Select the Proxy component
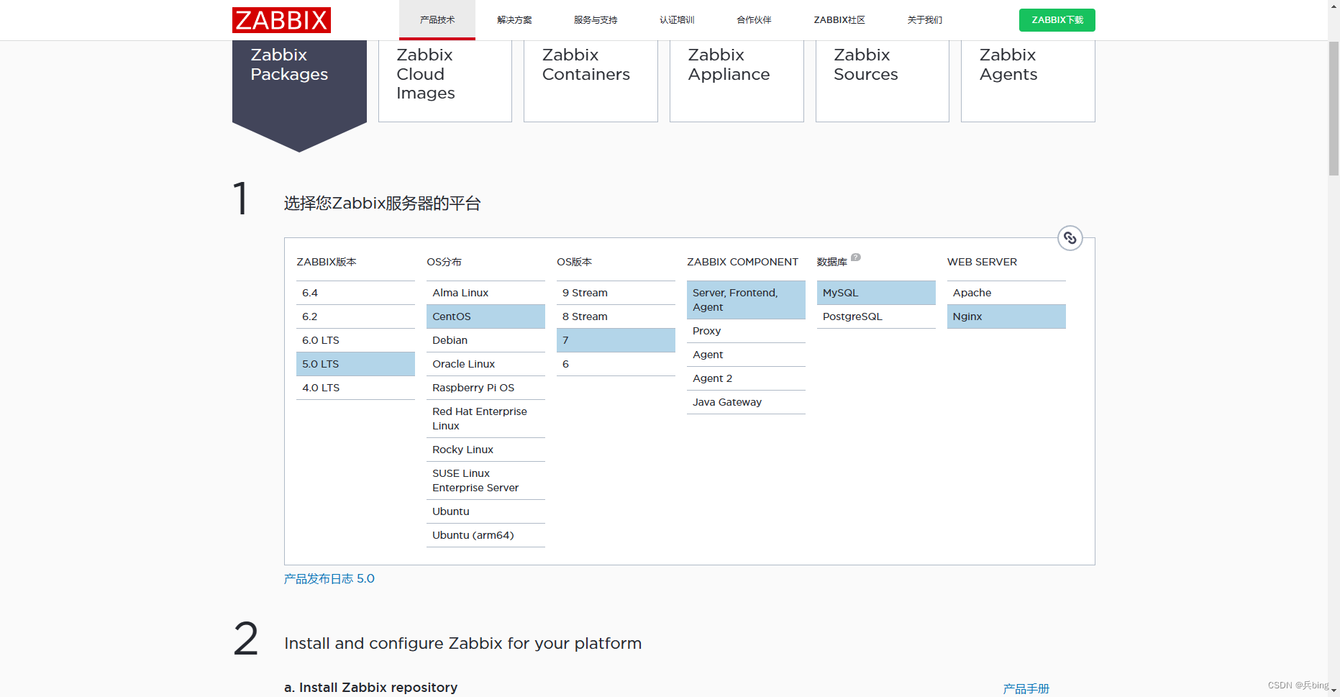The image size is (1340, 697). (746, 331)
